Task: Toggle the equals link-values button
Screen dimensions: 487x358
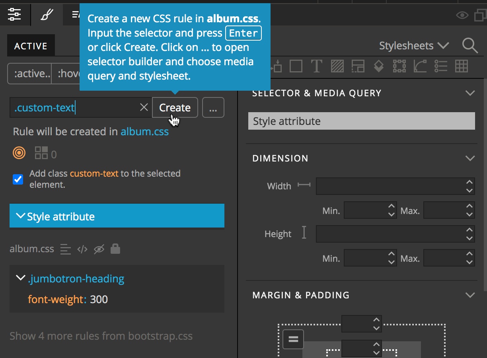Action: pyautogui.click(x=293, y=339)
